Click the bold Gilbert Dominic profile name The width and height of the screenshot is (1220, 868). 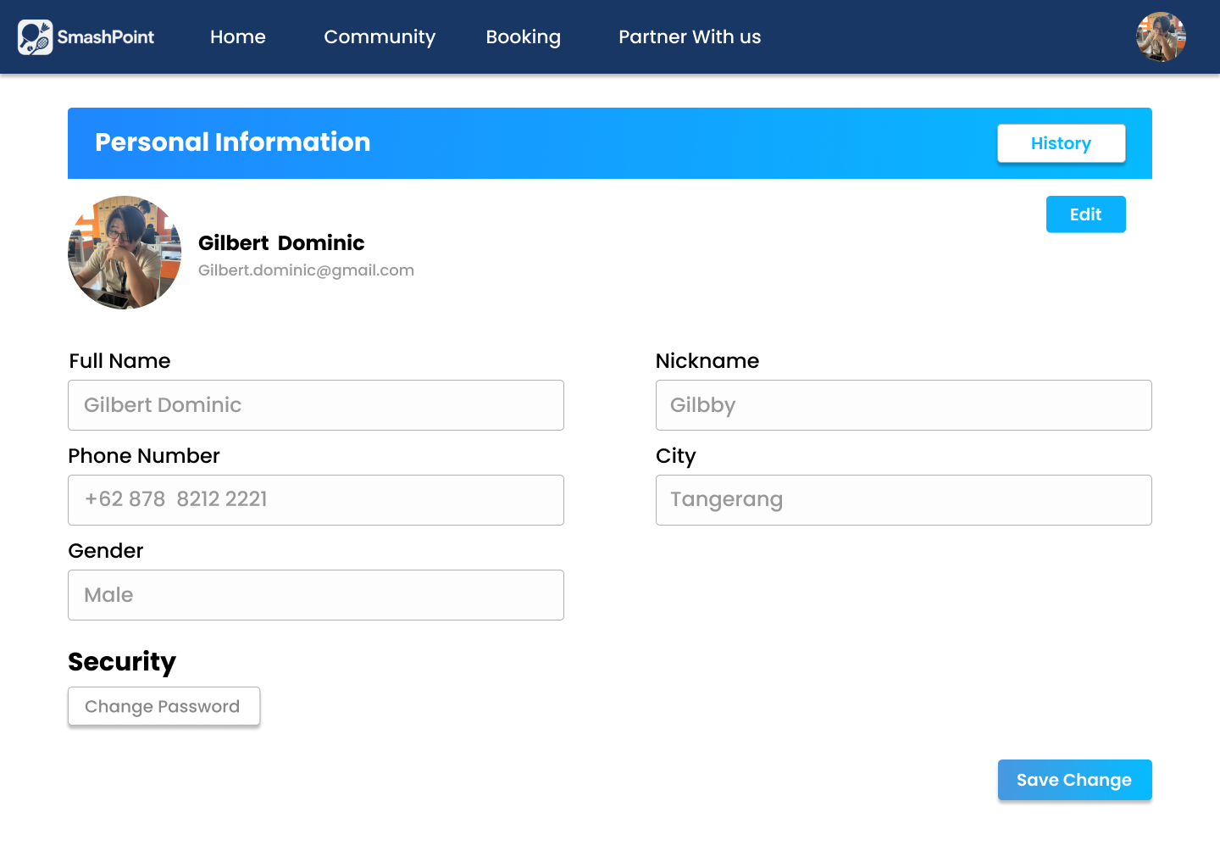[x=281, y=243]
